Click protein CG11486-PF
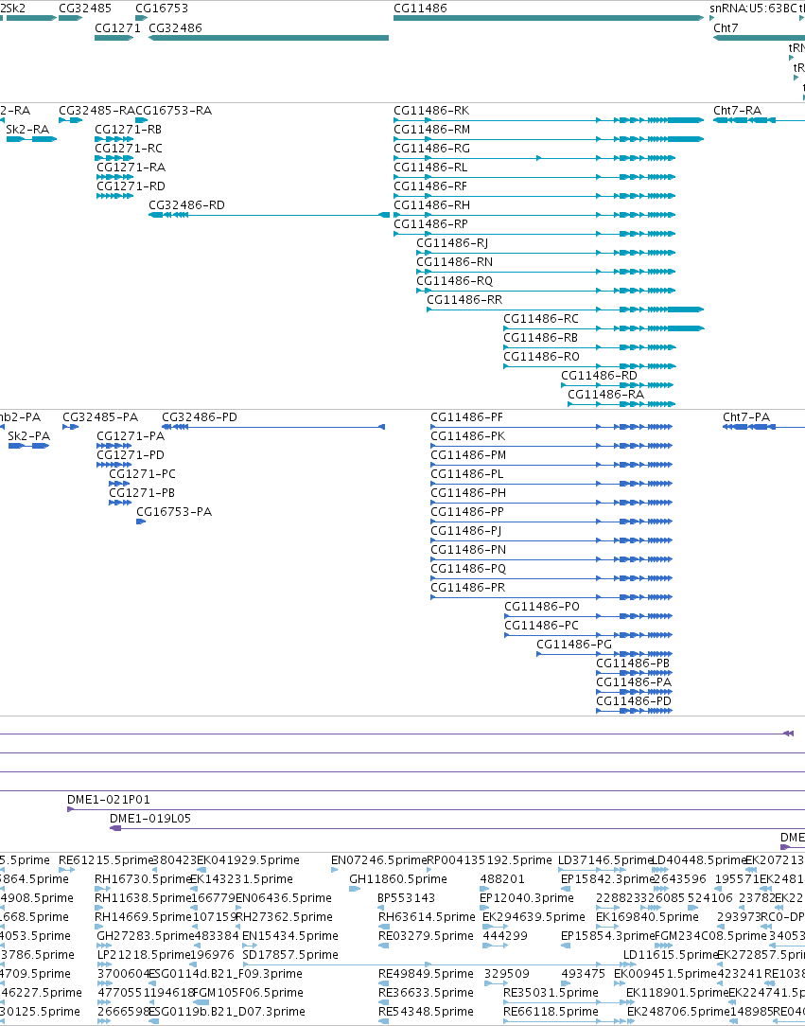The height and width of the screenshot is (1026, 805). coord(467,417)
